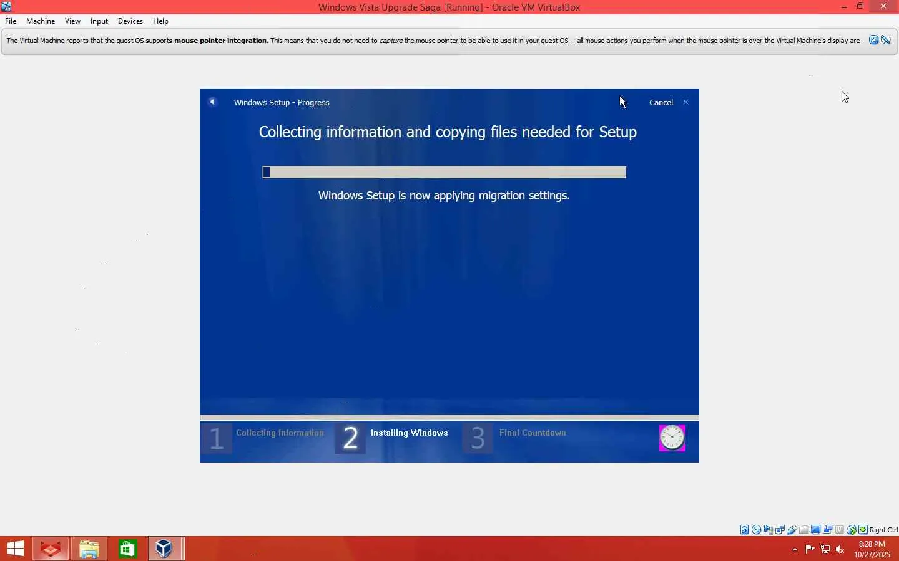Viewport: 899px width, 561px height.
Task: Open the shared folders indicator
Action: pyautogui.click(x=804, y=530)
